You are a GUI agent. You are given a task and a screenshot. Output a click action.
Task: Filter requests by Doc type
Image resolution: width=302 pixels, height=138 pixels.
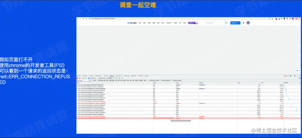tap(131, 80)
